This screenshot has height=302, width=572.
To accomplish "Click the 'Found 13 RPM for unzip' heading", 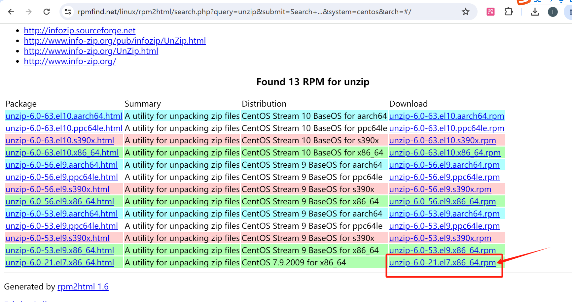I will pos(313,82).
